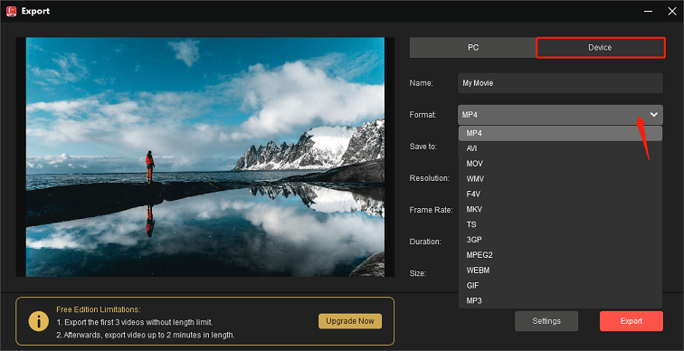
Task: Choose GIF from the format list
Action: 560,286
